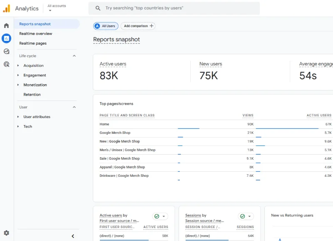Click the 90K views value for Home
333x241 pixels.
(x=251, y=124)
